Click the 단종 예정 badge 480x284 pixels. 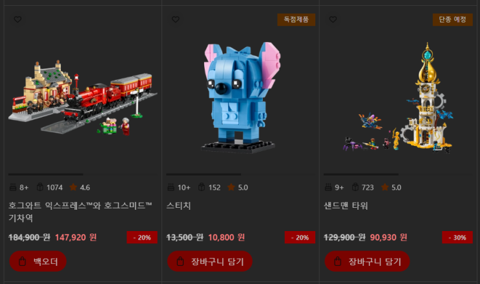452,19
